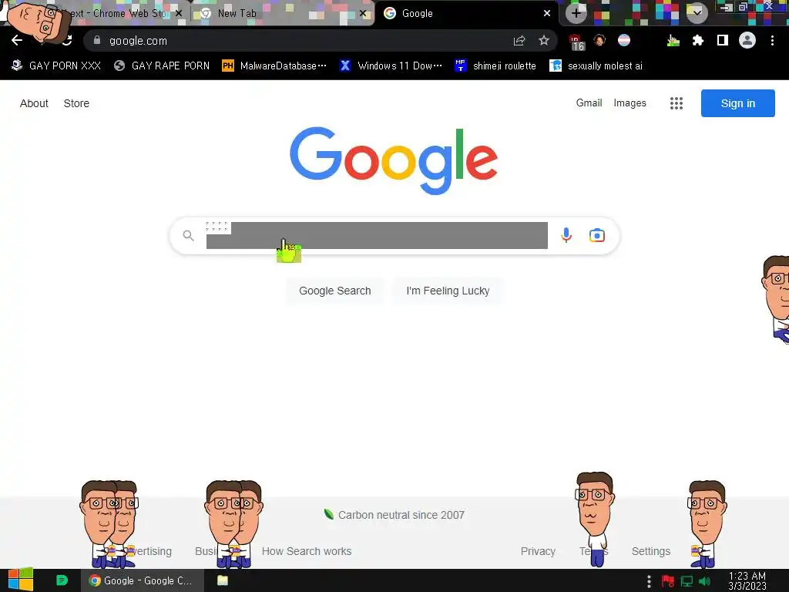Open the green chat app in taskbar
This screenshot has height=592, width=789.
62,580
